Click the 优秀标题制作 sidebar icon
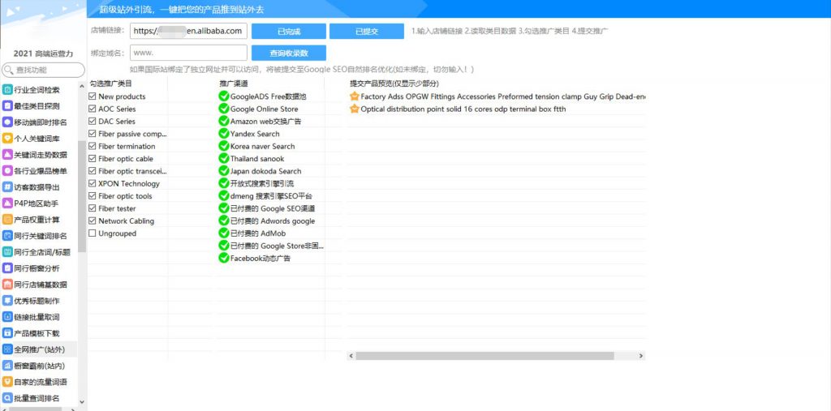Viewport: 831px width, 411px height. pos(7,301)
